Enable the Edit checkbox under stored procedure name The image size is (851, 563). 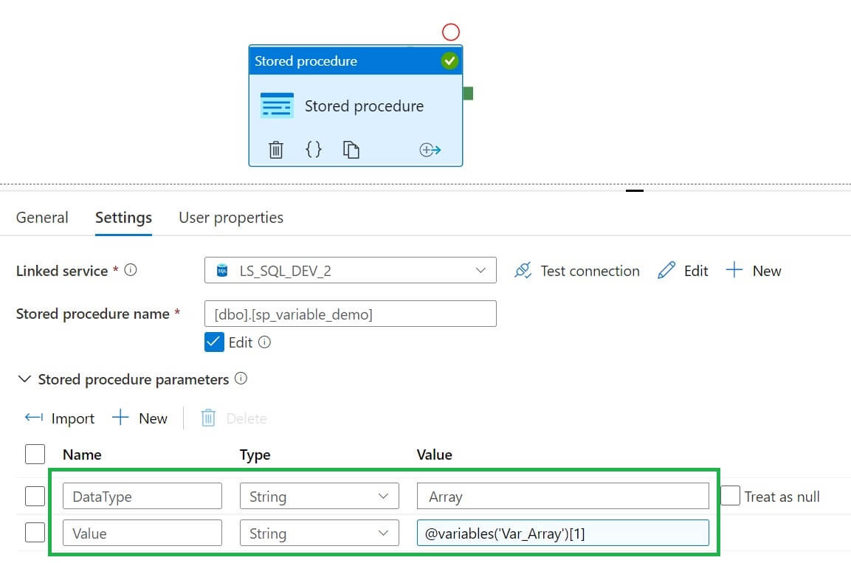(x=214, y=342)
